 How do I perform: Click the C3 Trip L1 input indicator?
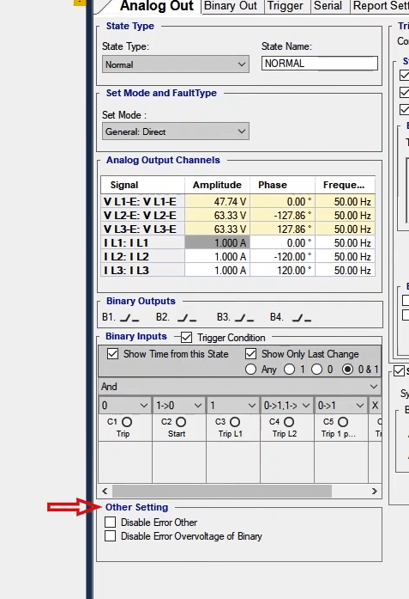(235, 422)
